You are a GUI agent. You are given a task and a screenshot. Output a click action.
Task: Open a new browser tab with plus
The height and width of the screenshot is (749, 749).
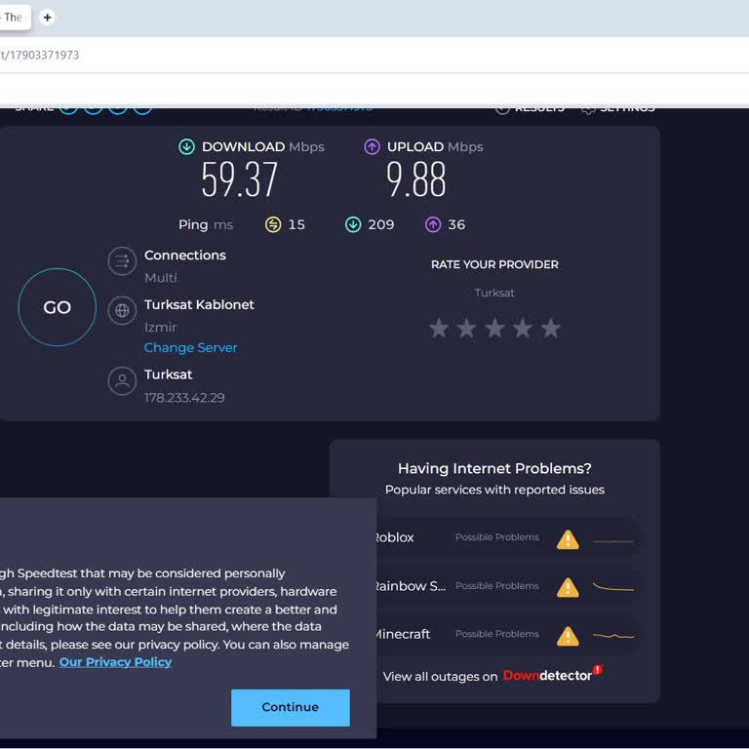pos(47,18)
